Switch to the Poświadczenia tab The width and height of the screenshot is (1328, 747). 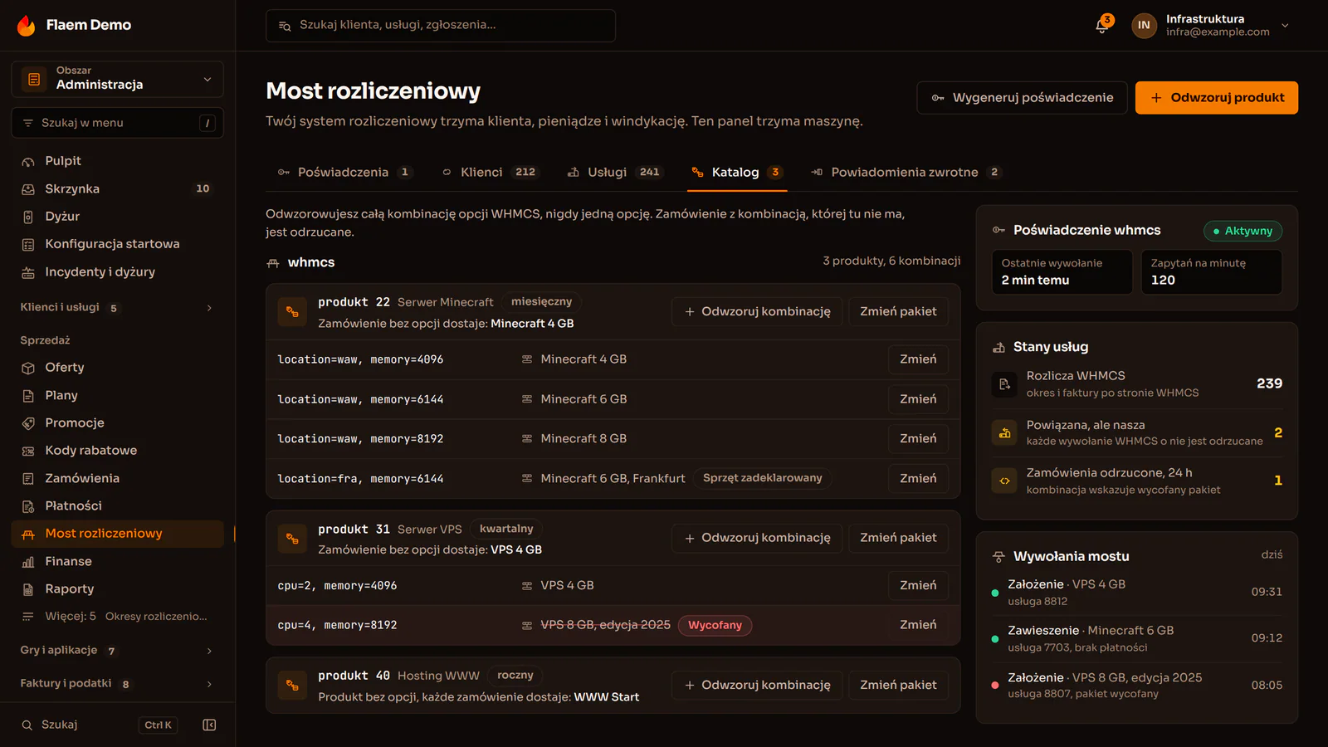pos(344,172)
